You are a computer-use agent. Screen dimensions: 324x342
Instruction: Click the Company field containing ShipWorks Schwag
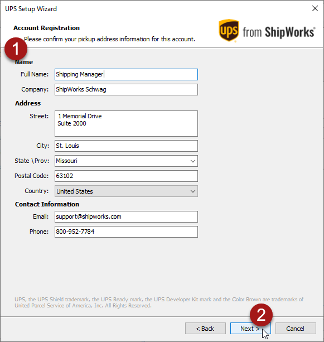pyautogui.click(x=126, y=90)
